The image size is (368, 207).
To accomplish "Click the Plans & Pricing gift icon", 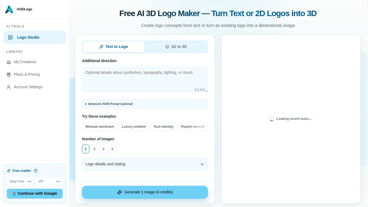I will point(9,75).
